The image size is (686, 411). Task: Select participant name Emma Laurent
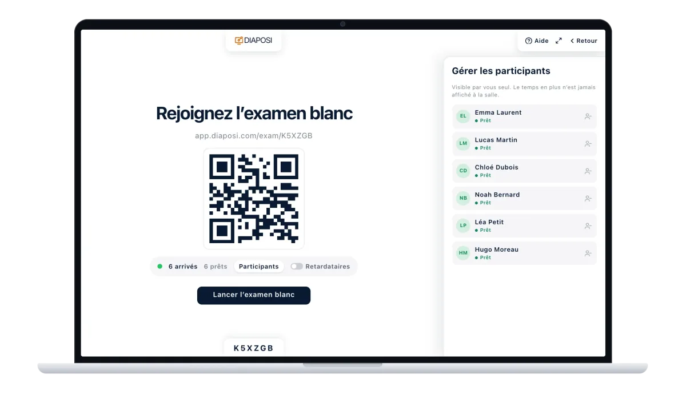point(498,112)
